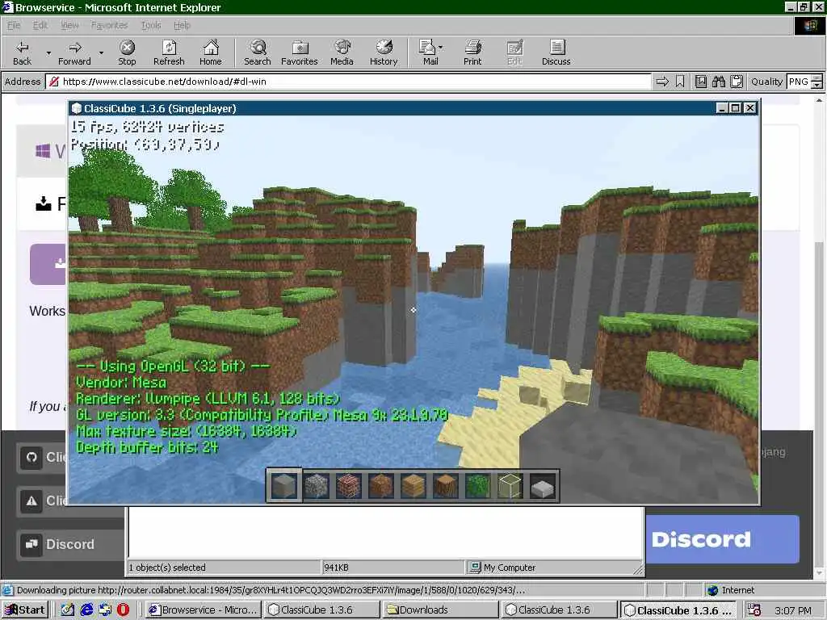The width and height of the screenshot is (827, 620).
Task: Click the GitHub icon in page footer
Action: [31, 457]
